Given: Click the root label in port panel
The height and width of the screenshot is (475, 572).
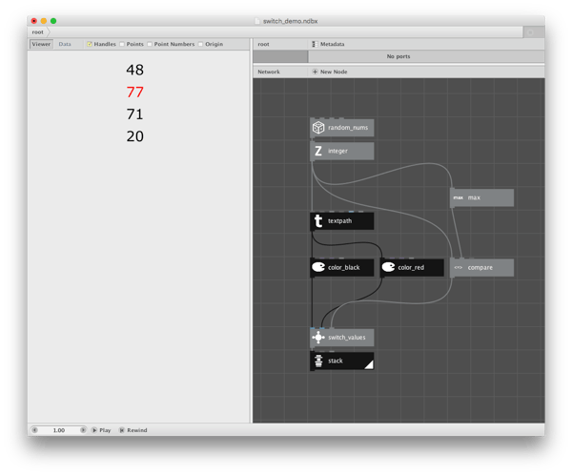Looking at the screenshot, I should click(x=263, y=44).
